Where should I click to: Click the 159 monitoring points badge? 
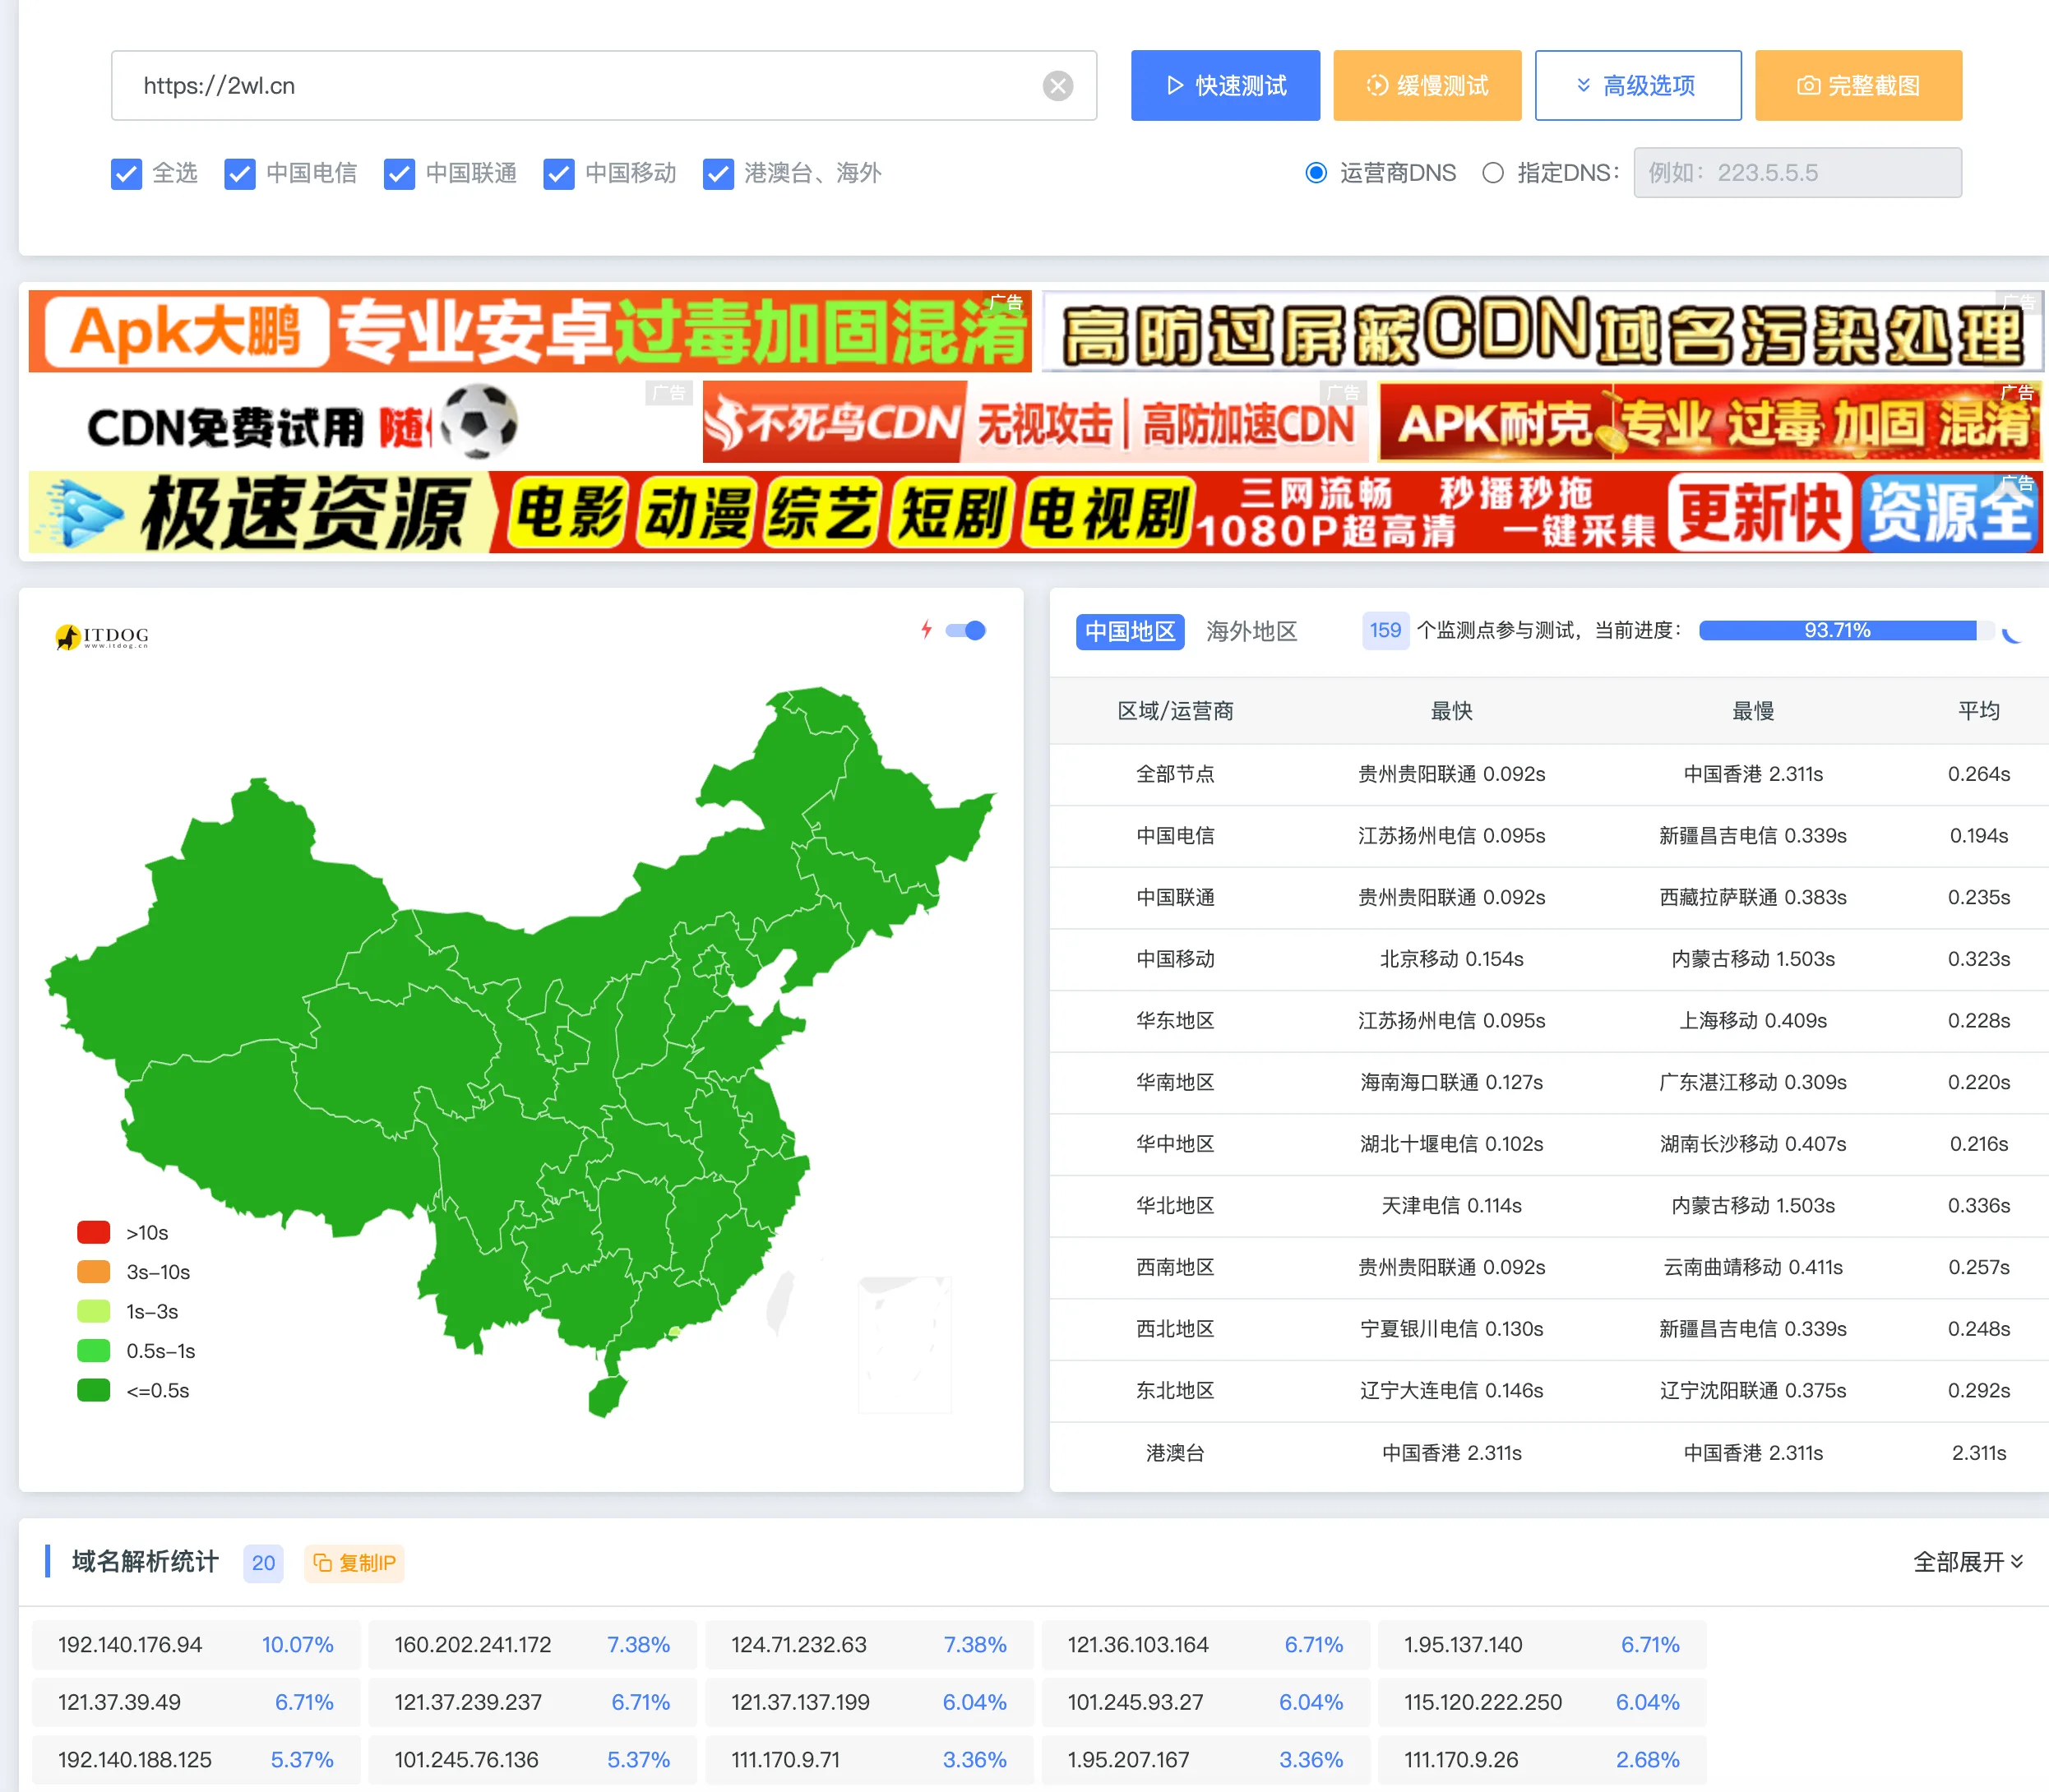pos(1385,631)
